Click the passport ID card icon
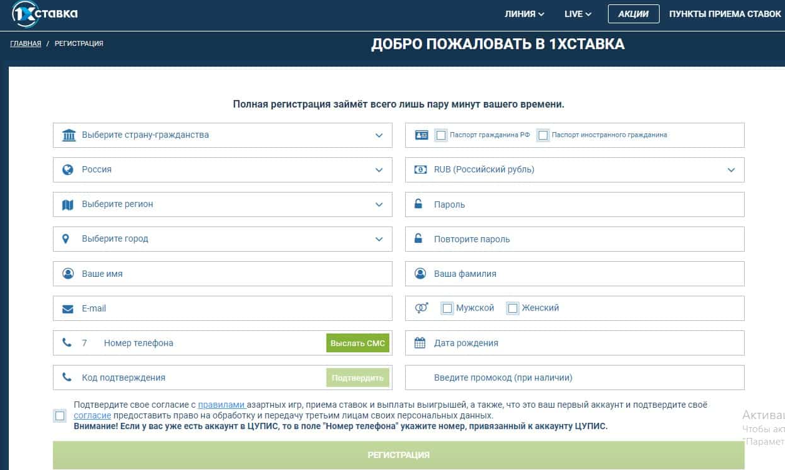Image resolution: width=785 pixels, height=470 pixels. tap(421, 135)
